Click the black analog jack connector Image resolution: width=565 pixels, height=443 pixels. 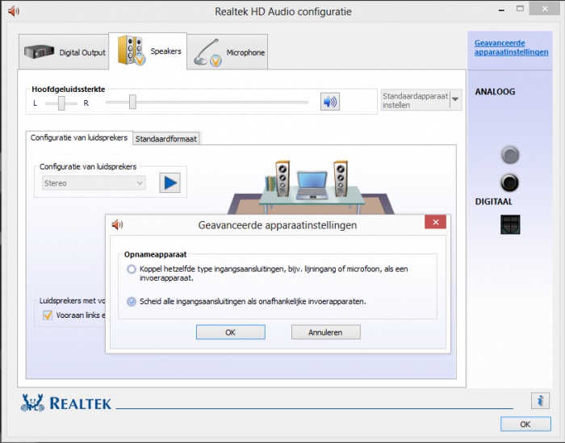click(509, 182)
